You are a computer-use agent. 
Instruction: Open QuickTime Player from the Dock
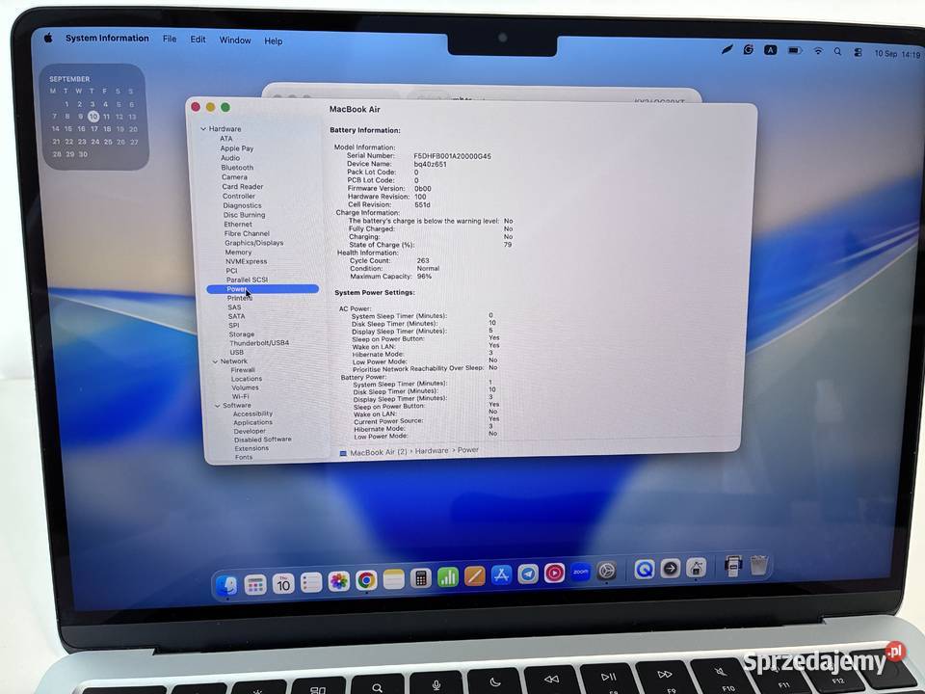pos(645,569)
